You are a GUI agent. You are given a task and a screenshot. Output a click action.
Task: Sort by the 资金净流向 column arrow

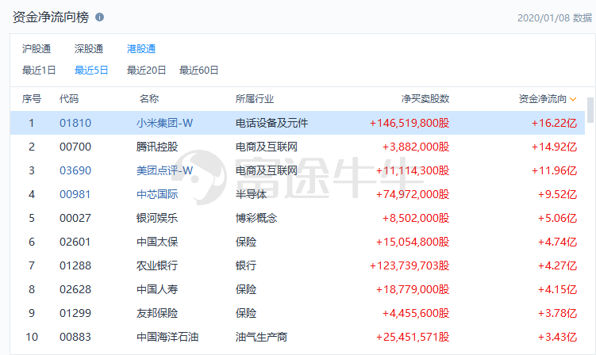pyautogui.click(x=573, y=99)
